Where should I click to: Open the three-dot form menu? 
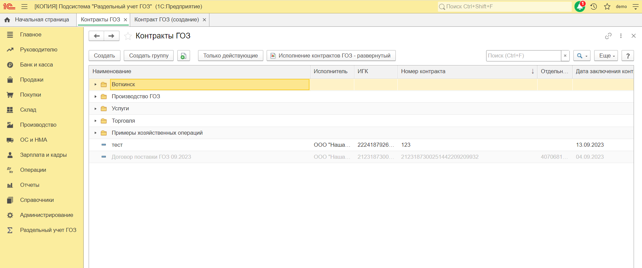pyautogui.click(x=621, y=36)
